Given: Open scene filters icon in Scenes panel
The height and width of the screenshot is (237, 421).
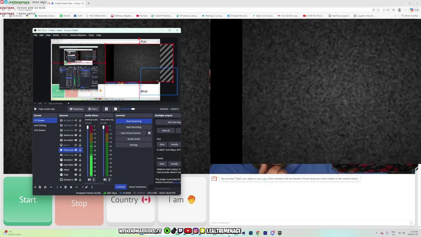Looking at the screenshot, I should (45, 187).
